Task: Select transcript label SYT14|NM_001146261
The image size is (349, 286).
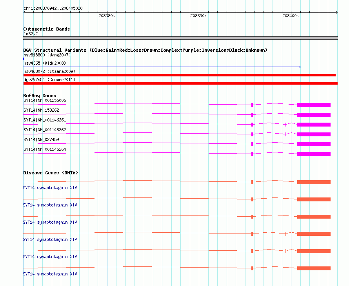Action: pyautogui.click(x=45, y=120)
